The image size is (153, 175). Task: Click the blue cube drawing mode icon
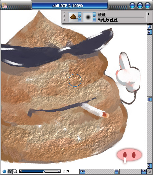(4, 171)
